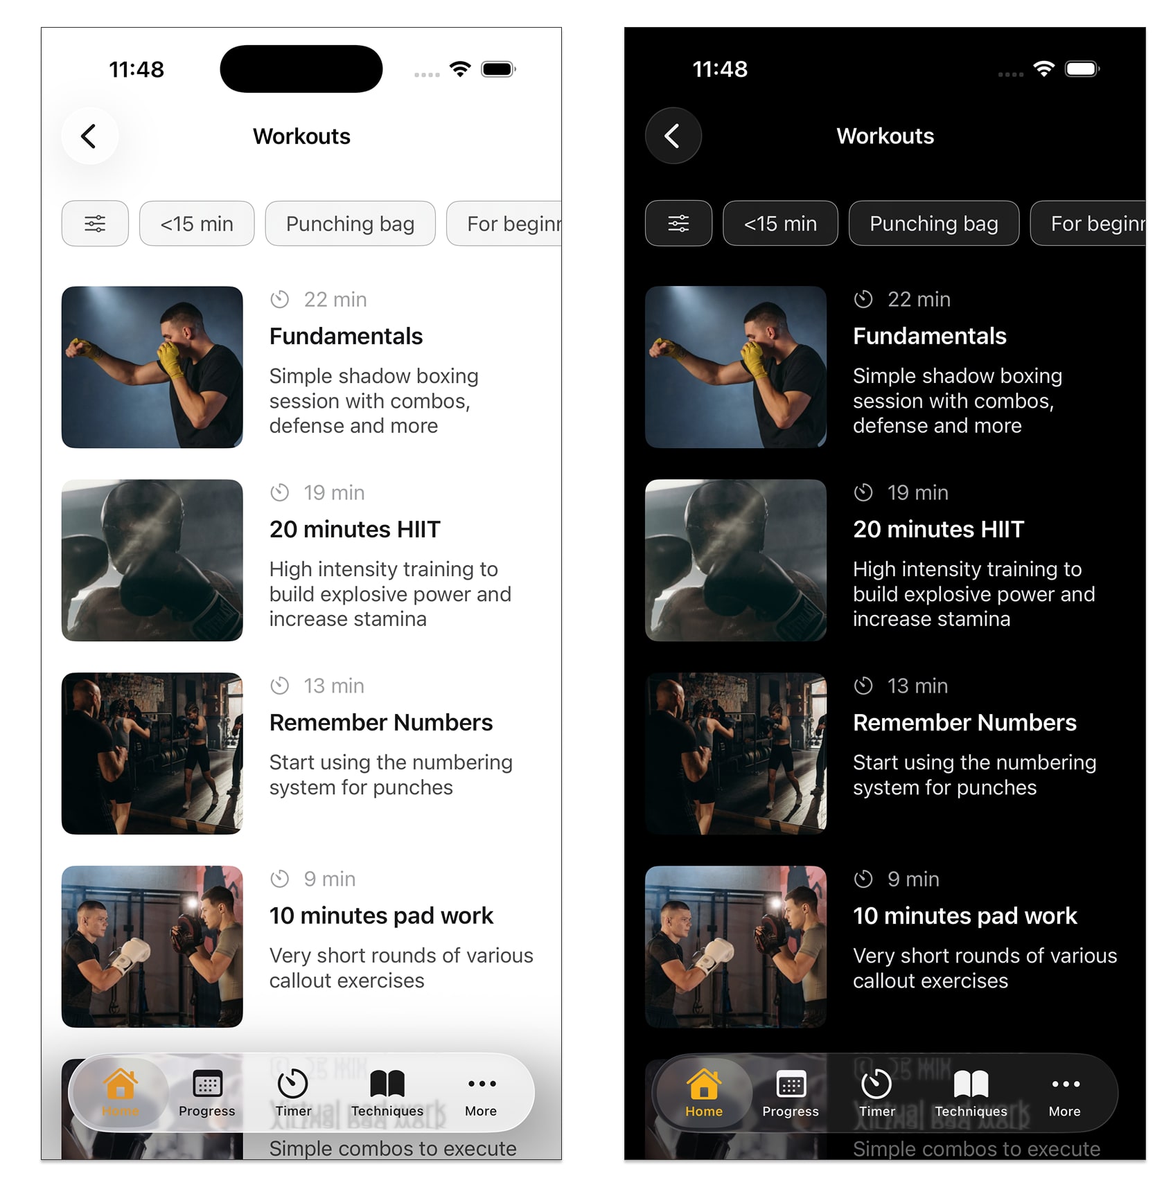Image resolution: width=1164 pixels, height=1187 pixels.
Task: Tap the back arrow on the light screen
Action: (89, 136)
